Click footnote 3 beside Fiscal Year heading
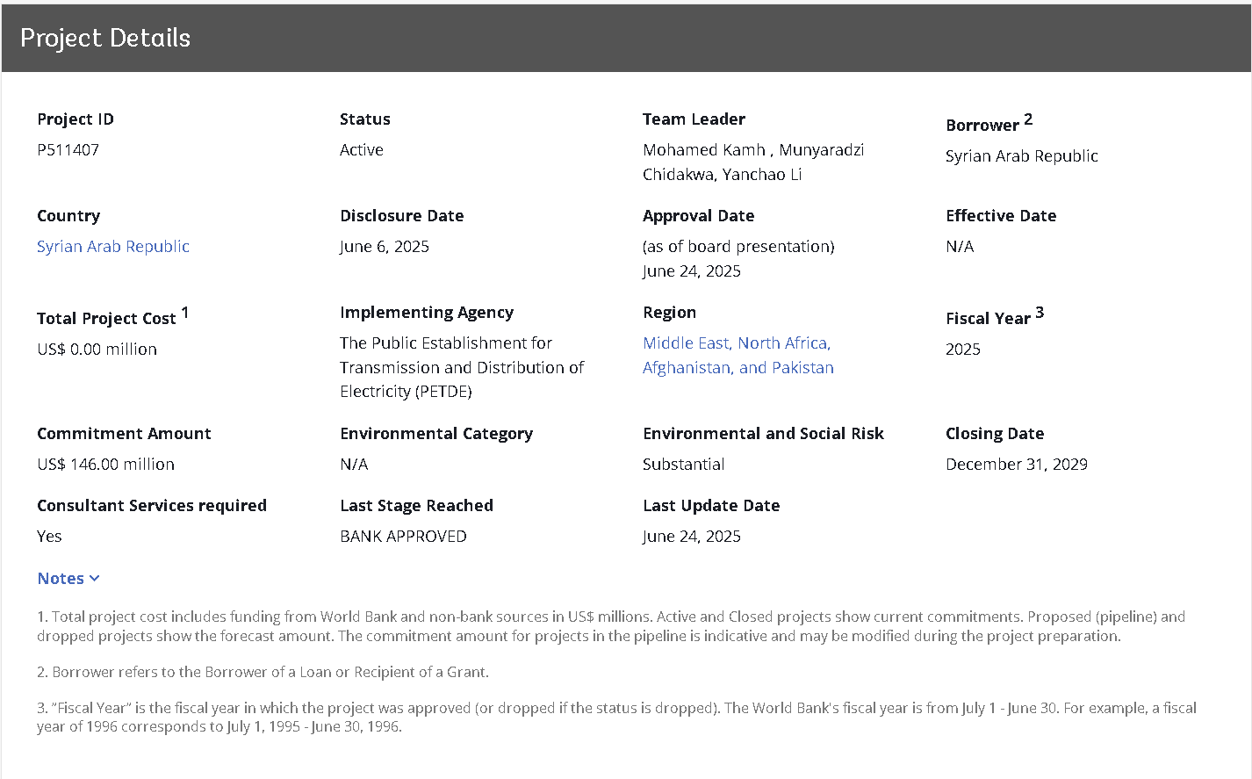 click(x=1040, y=313)
